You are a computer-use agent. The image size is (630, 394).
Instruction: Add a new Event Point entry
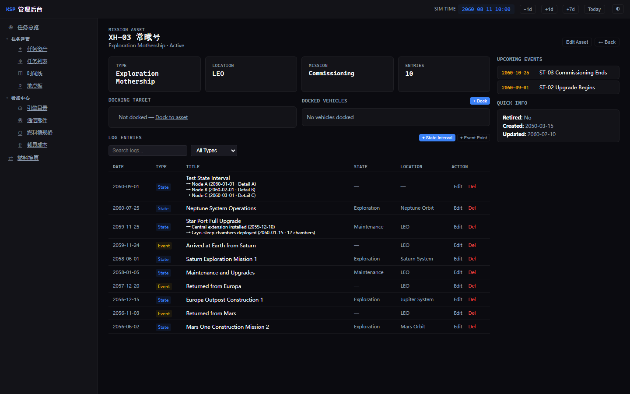click(x=473, y=138)
